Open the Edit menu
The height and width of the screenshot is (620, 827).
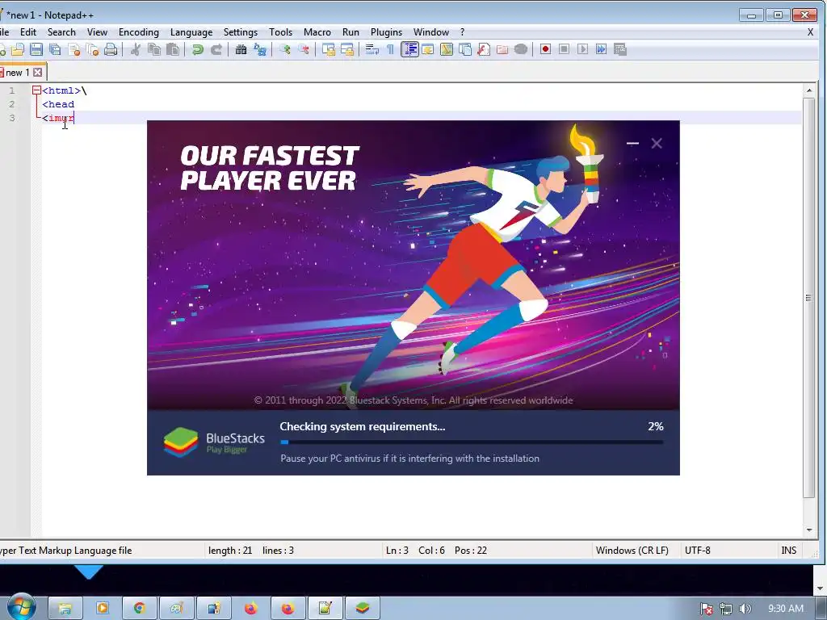[28, 32]
